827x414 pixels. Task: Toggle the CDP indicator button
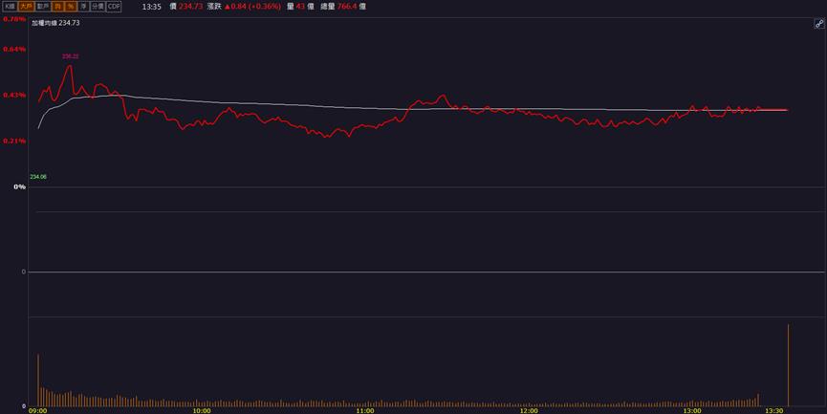click(114, 7)
